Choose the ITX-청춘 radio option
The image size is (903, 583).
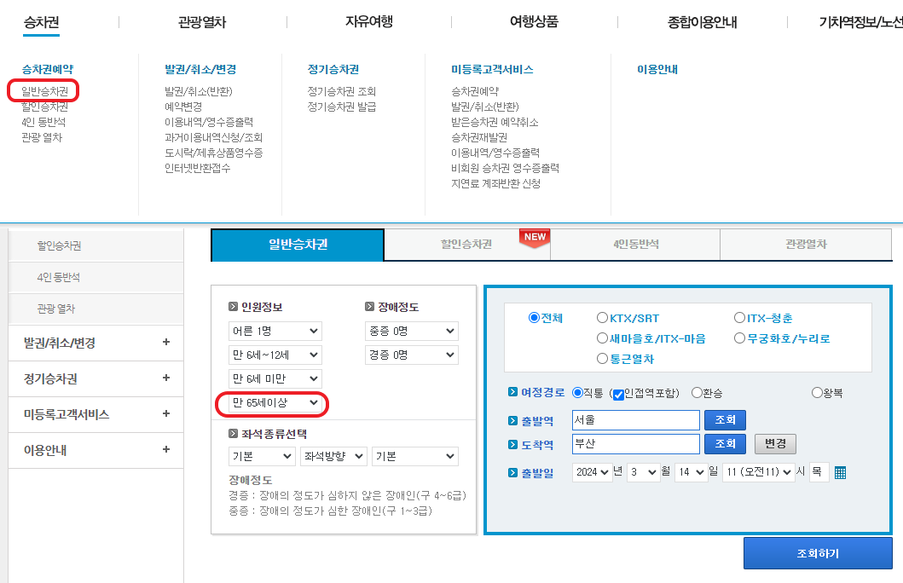[739, 318]
